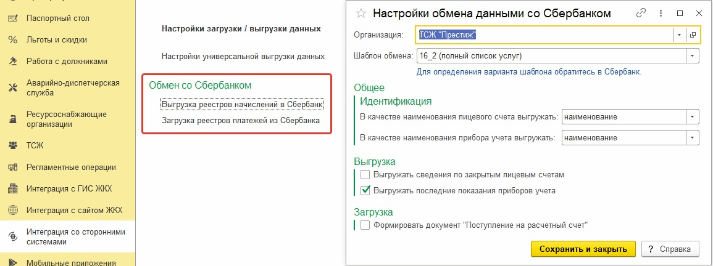The height and width of the screenshot is (266, 713).
Task: Open the Работа с должниками section
Action: (68, 62)
